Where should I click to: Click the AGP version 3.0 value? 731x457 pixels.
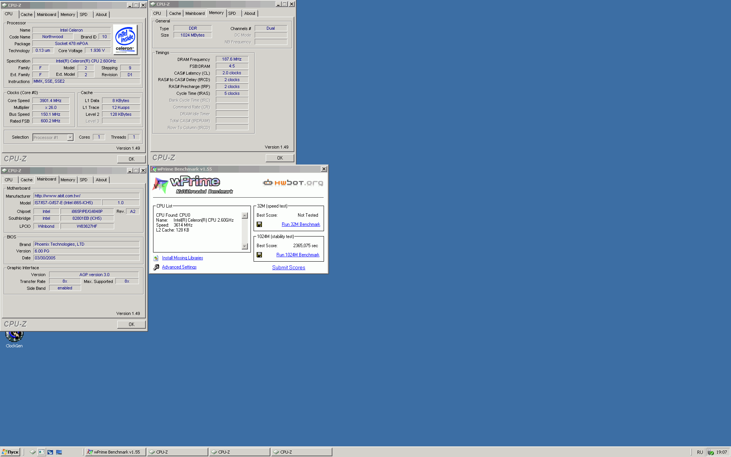(94, 275)
